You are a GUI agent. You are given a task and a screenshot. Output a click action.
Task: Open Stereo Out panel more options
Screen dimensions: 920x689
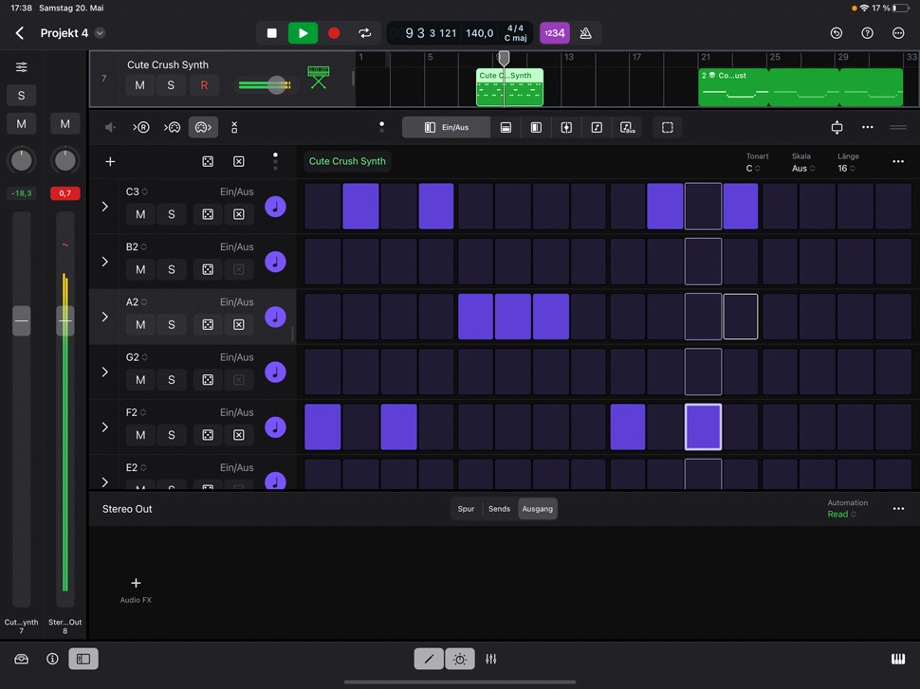(898, 508)
